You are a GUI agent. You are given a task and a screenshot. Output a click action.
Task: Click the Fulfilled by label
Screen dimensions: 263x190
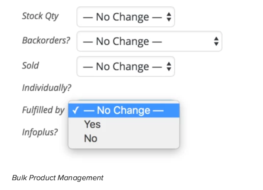point(43,110)
